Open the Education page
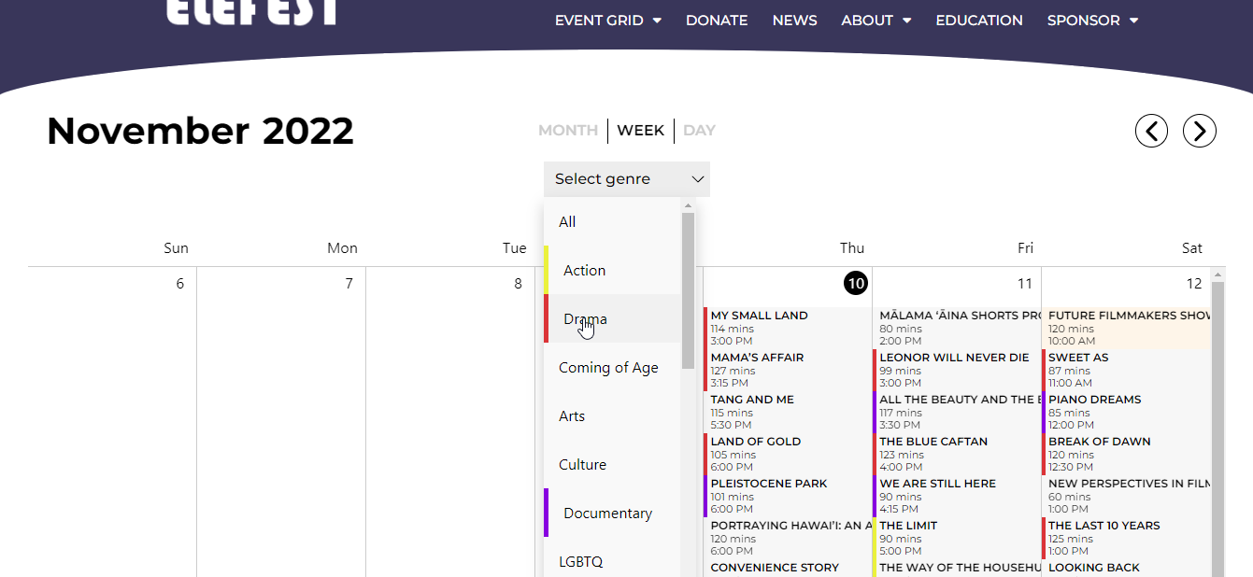 click(x=978, y=21)
